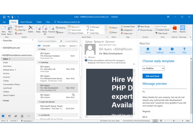Show All messages filter
193x137 pixels.
tap(39, 46)
